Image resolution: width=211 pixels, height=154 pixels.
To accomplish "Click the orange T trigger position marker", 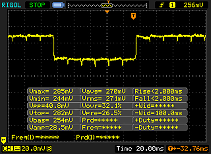I will (134, 15).
